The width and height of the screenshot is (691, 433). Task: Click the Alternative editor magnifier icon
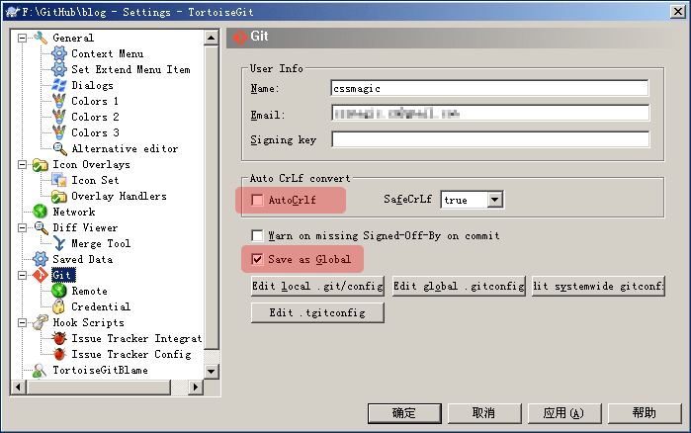[x=59, y=149]
